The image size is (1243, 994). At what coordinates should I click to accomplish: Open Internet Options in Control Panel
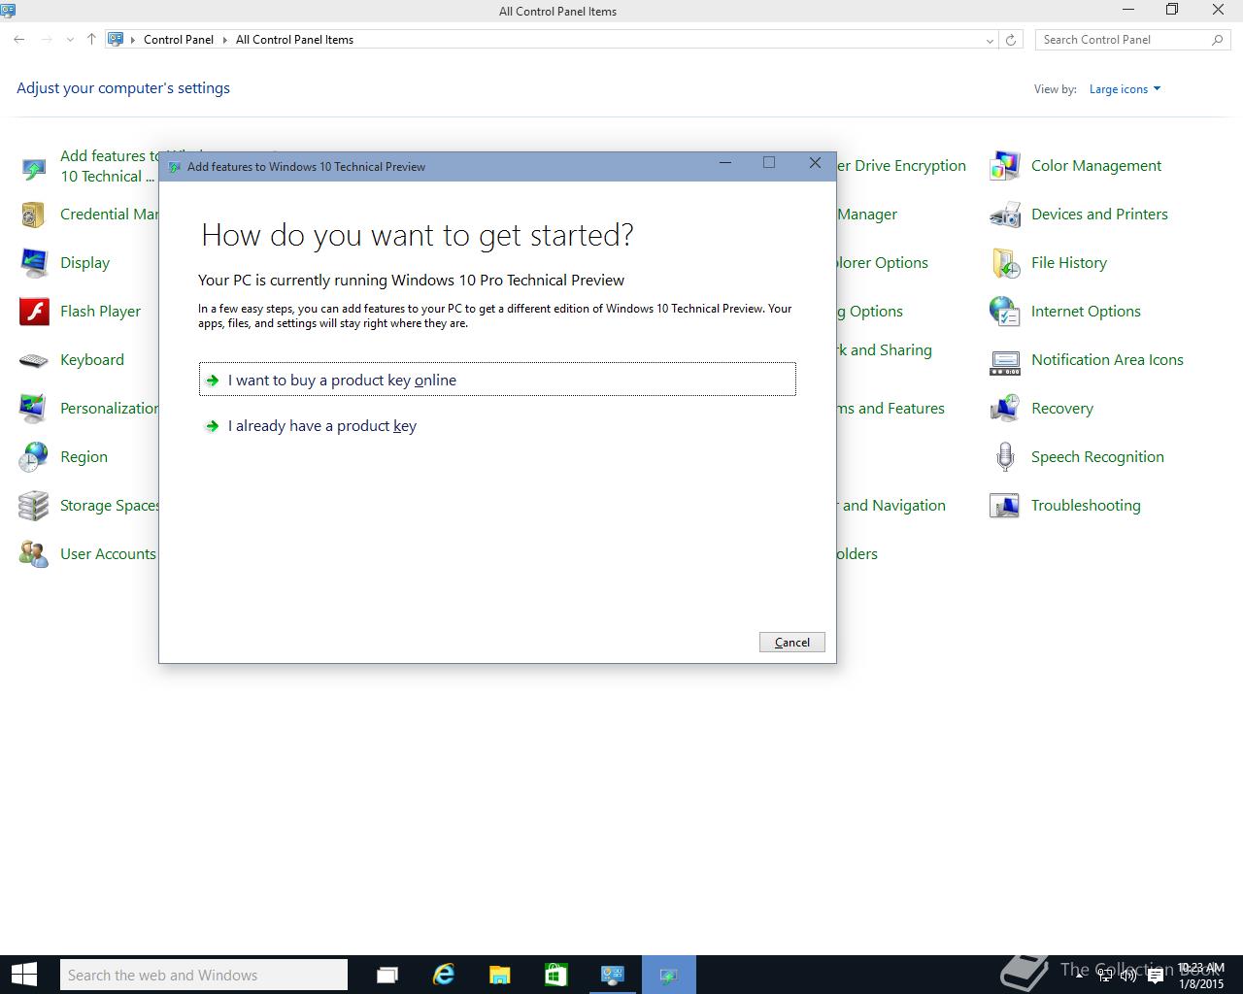(1065, 312)
